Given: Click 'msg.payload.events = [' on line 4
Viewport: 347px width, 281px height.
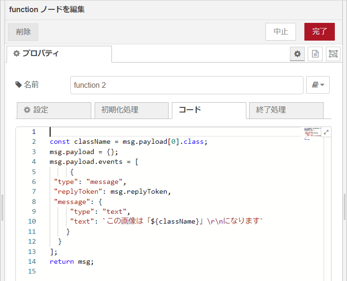Looking at the screenshot, I should click(x=94, y=162).
